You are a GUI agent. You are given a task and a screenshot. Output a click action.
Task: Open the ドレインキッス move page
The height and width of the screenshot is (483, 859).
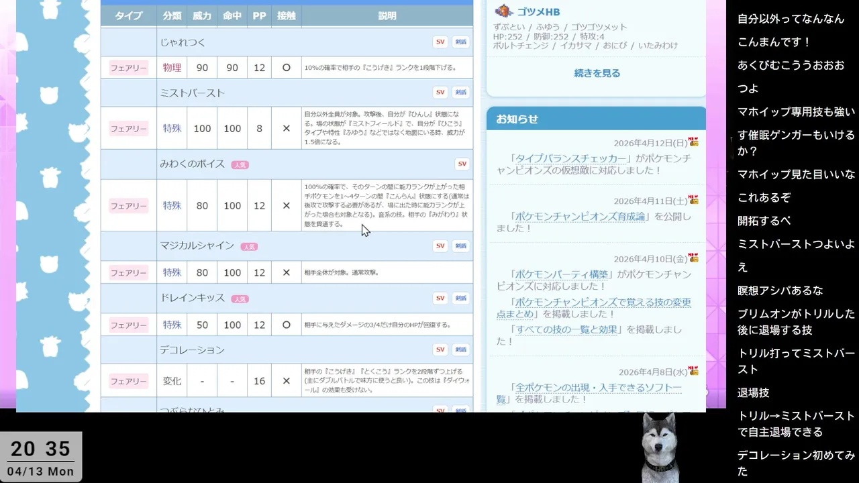point(192,298)
